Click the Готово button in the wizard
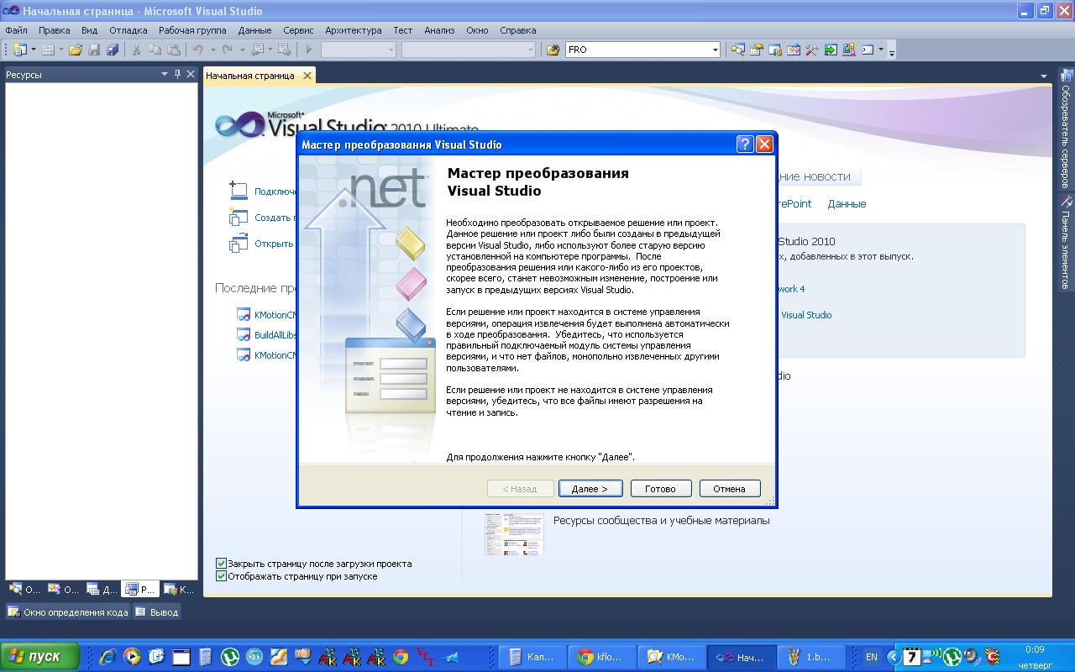1075x672 pixels. [x=660, y=488]
